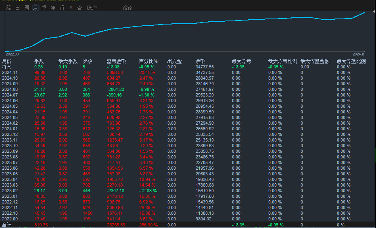Viewport: 376px width, 228px height.
Task: Click balance value 17917.68
Action: [x=205, y=196]
